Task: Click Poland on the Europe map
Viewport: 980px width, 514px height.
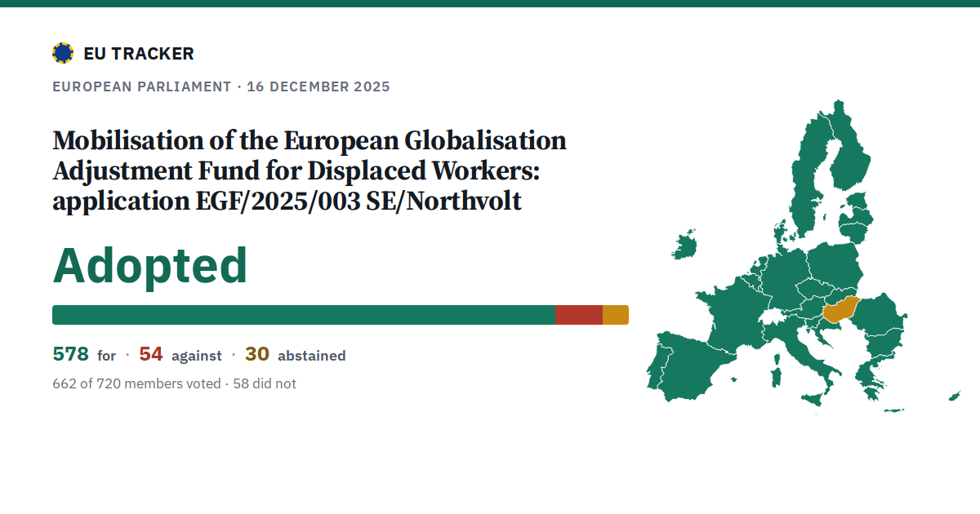Action: tap(833, 265)
